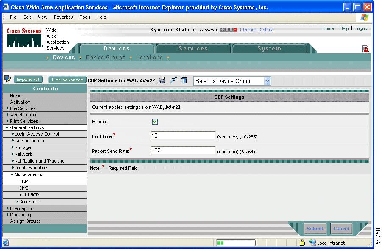Click the Cancel button
The width and height of the screenshot is (382, 249).
click(341, 229)
